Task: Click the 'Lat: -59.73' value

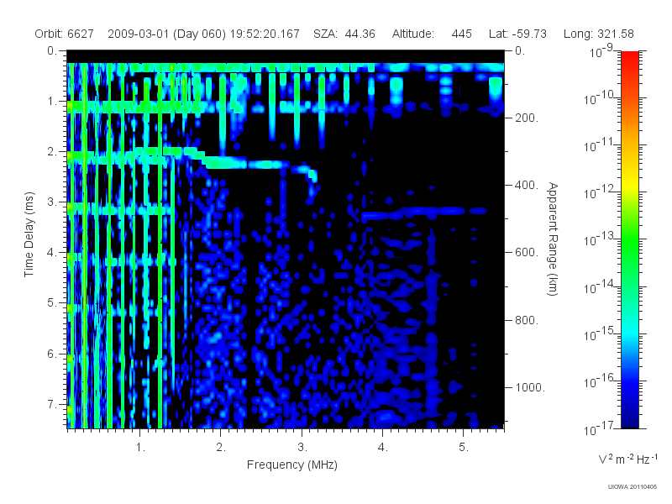Action: coord(517,34)
